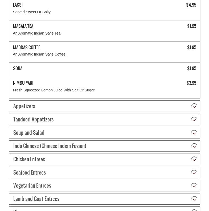
Task: Pick the Nimbu Pani drink item
Action: [x=105, y=88]
